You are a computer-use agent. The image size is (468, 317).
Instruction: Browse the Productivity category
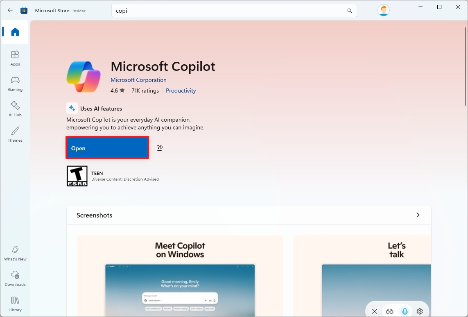tap(181, 91)
